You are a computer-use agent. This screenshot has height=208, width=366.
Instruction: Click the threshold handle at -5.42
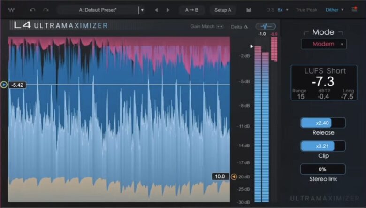(x=4, y=85)
